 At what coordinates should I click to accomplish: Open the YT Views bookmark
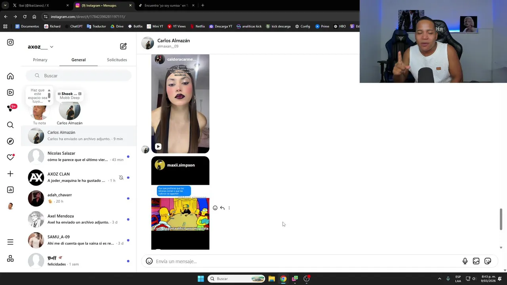pos(176,27)
